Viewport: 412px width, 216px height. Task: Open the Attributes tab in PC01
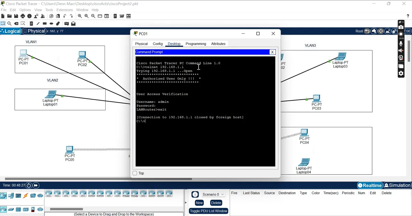tap(218, 44)
